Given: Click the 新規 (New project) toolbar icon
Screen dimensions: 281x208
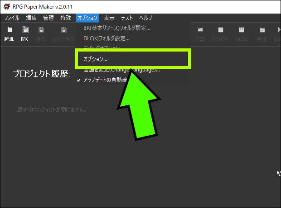Looking at the screenshot, I should click(9, 33).
